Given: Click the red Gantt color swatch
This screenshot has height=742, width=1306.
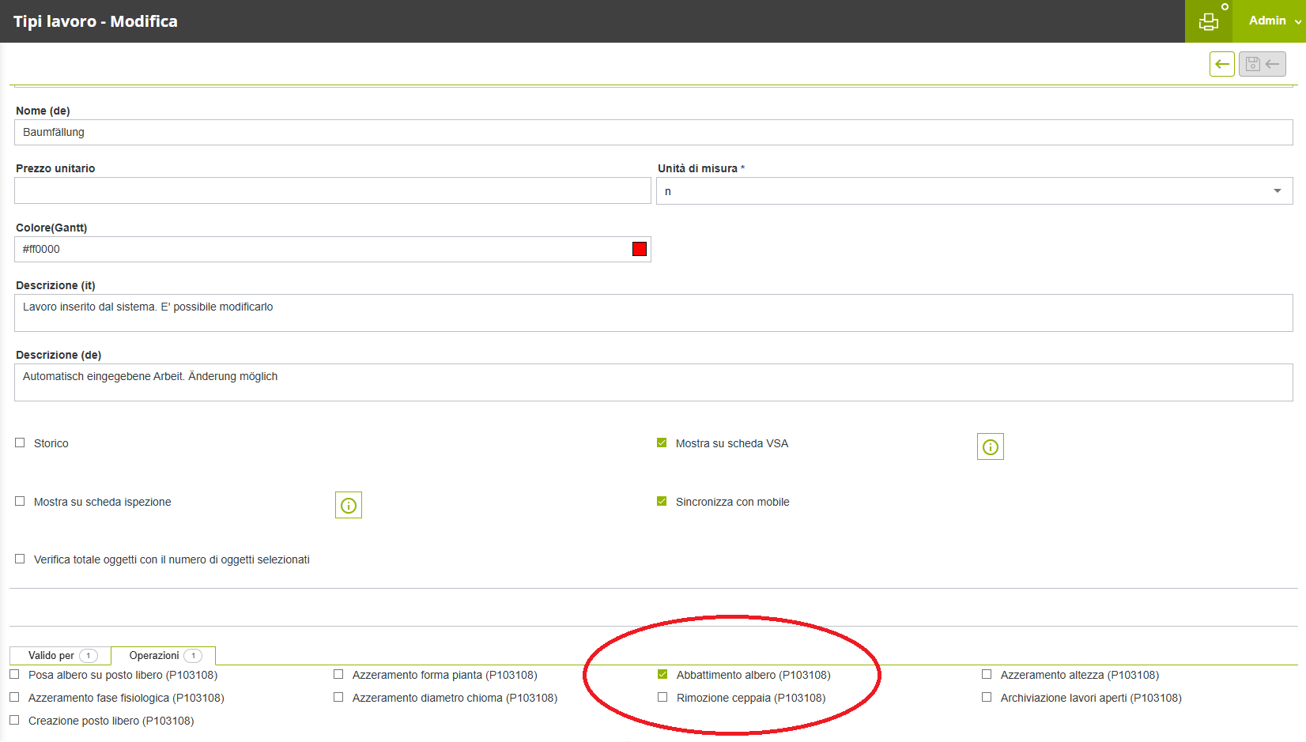Looking at the screenshot, I should [640, 250].
